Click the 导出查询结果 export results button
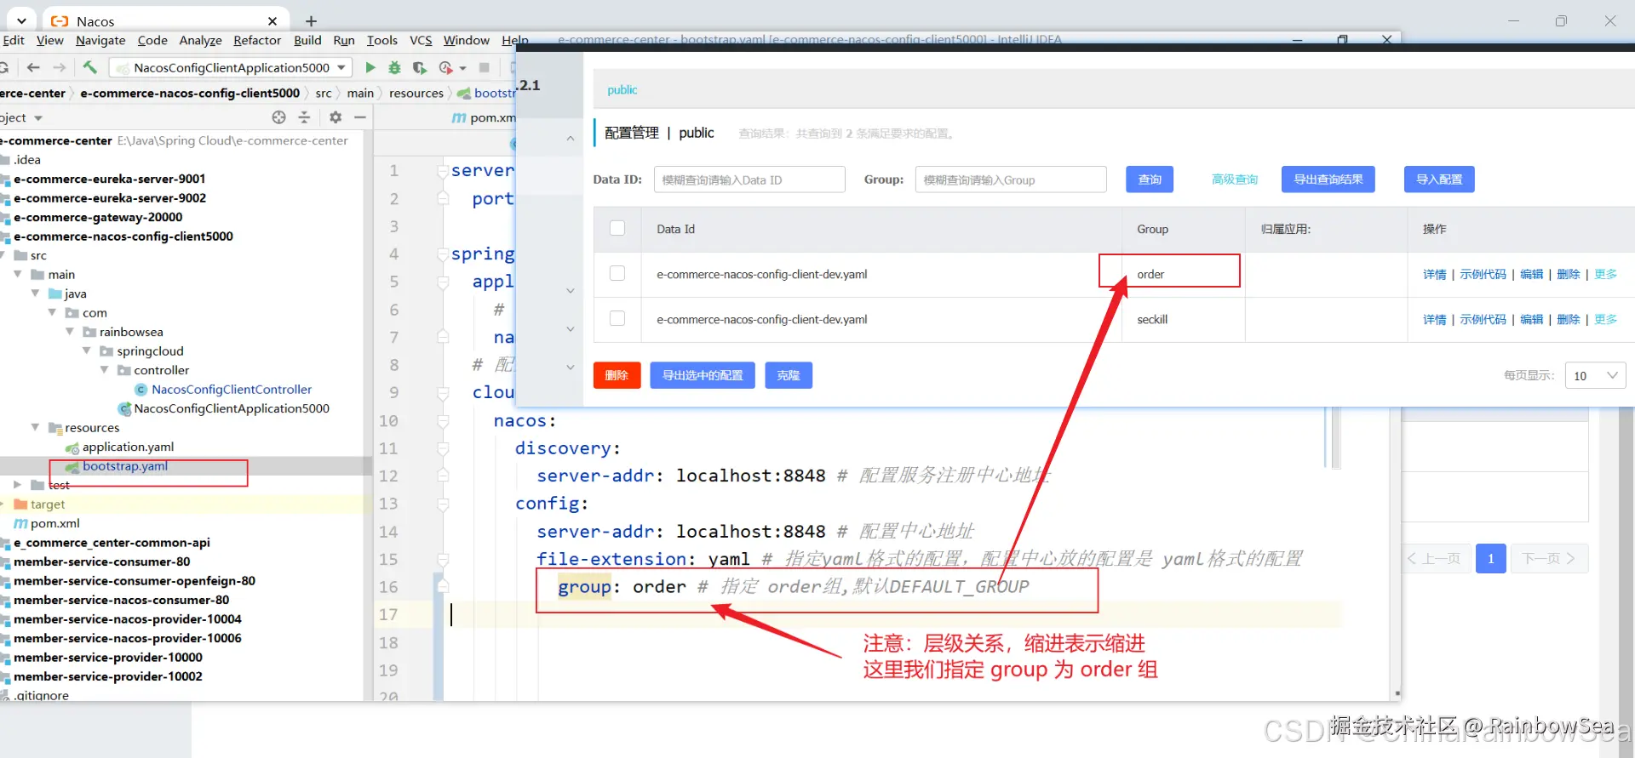The image size is (1635, 758). [x=1328, y=180]
